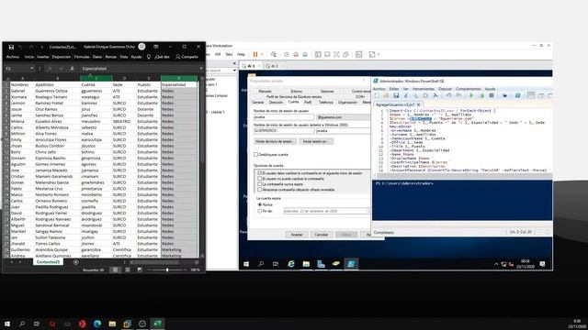Screen dimensions: 588x330
Task: Open VMware library search dropdown
Action: [235, 71]
